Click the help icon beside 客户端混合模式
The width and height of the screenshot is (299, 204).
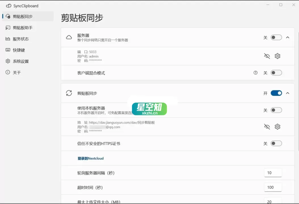point(255,73)
